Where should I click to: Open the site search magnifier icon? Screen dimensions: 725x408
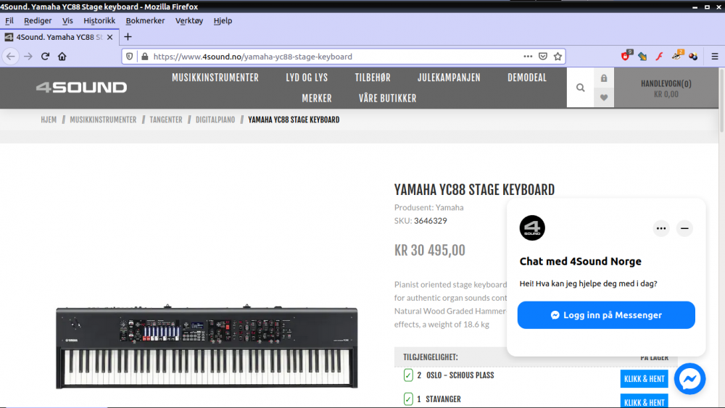click(x=580, y=88)
